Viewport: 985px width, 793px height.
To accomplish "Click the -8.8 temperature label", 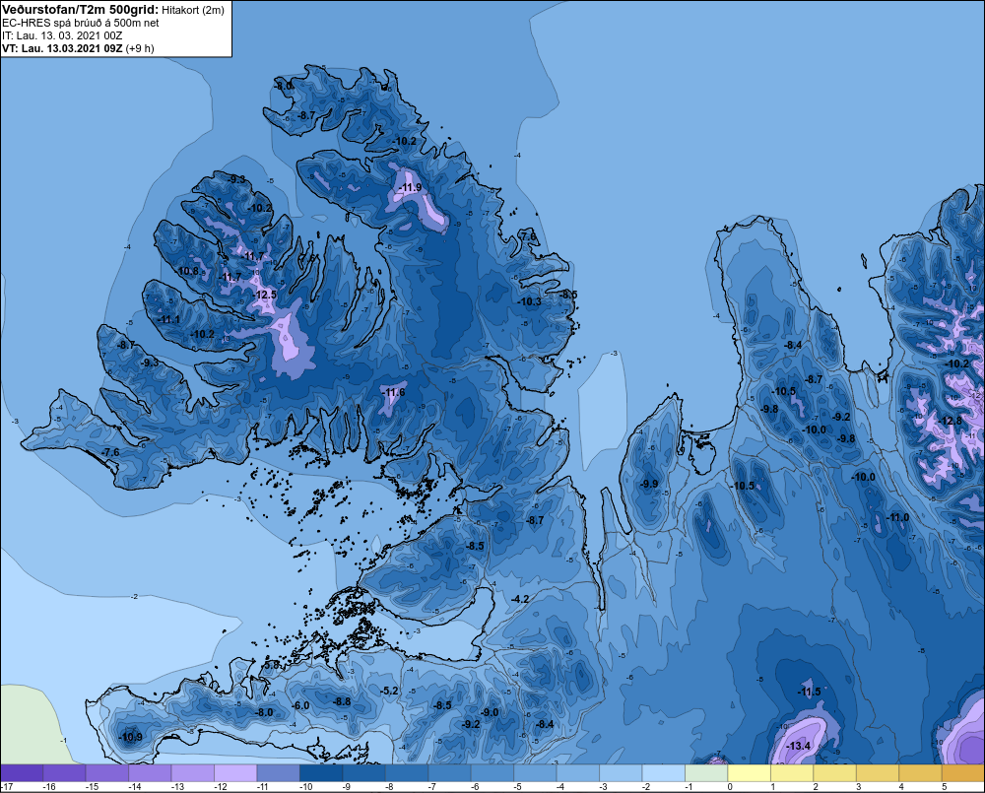I will tap(342, 702).
